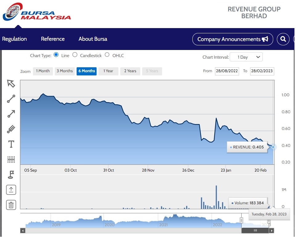Click Company Announcements button
Screen dimensions: 296x237
(232, 39)
